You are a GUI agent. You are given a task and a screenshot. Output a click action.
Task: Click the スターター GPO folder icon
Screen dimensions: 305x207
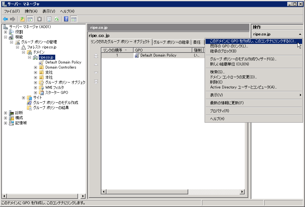point(41,93)
